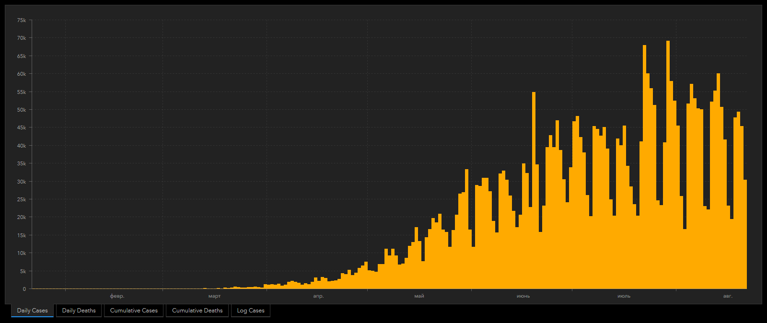Click the 'апр.' axis month label
This screenshot has width=767, height=323.
(318, 296)
